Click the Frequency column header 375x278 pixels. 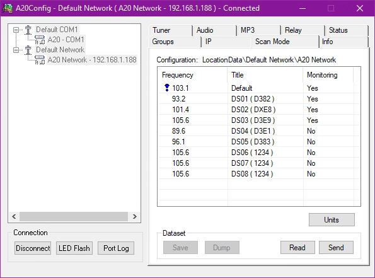tap(192, 75)
